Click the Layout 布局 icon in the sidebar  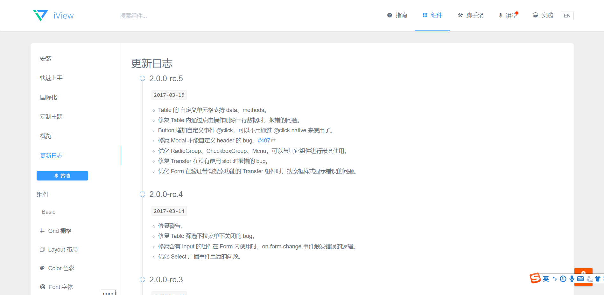(x=42, y=249)
